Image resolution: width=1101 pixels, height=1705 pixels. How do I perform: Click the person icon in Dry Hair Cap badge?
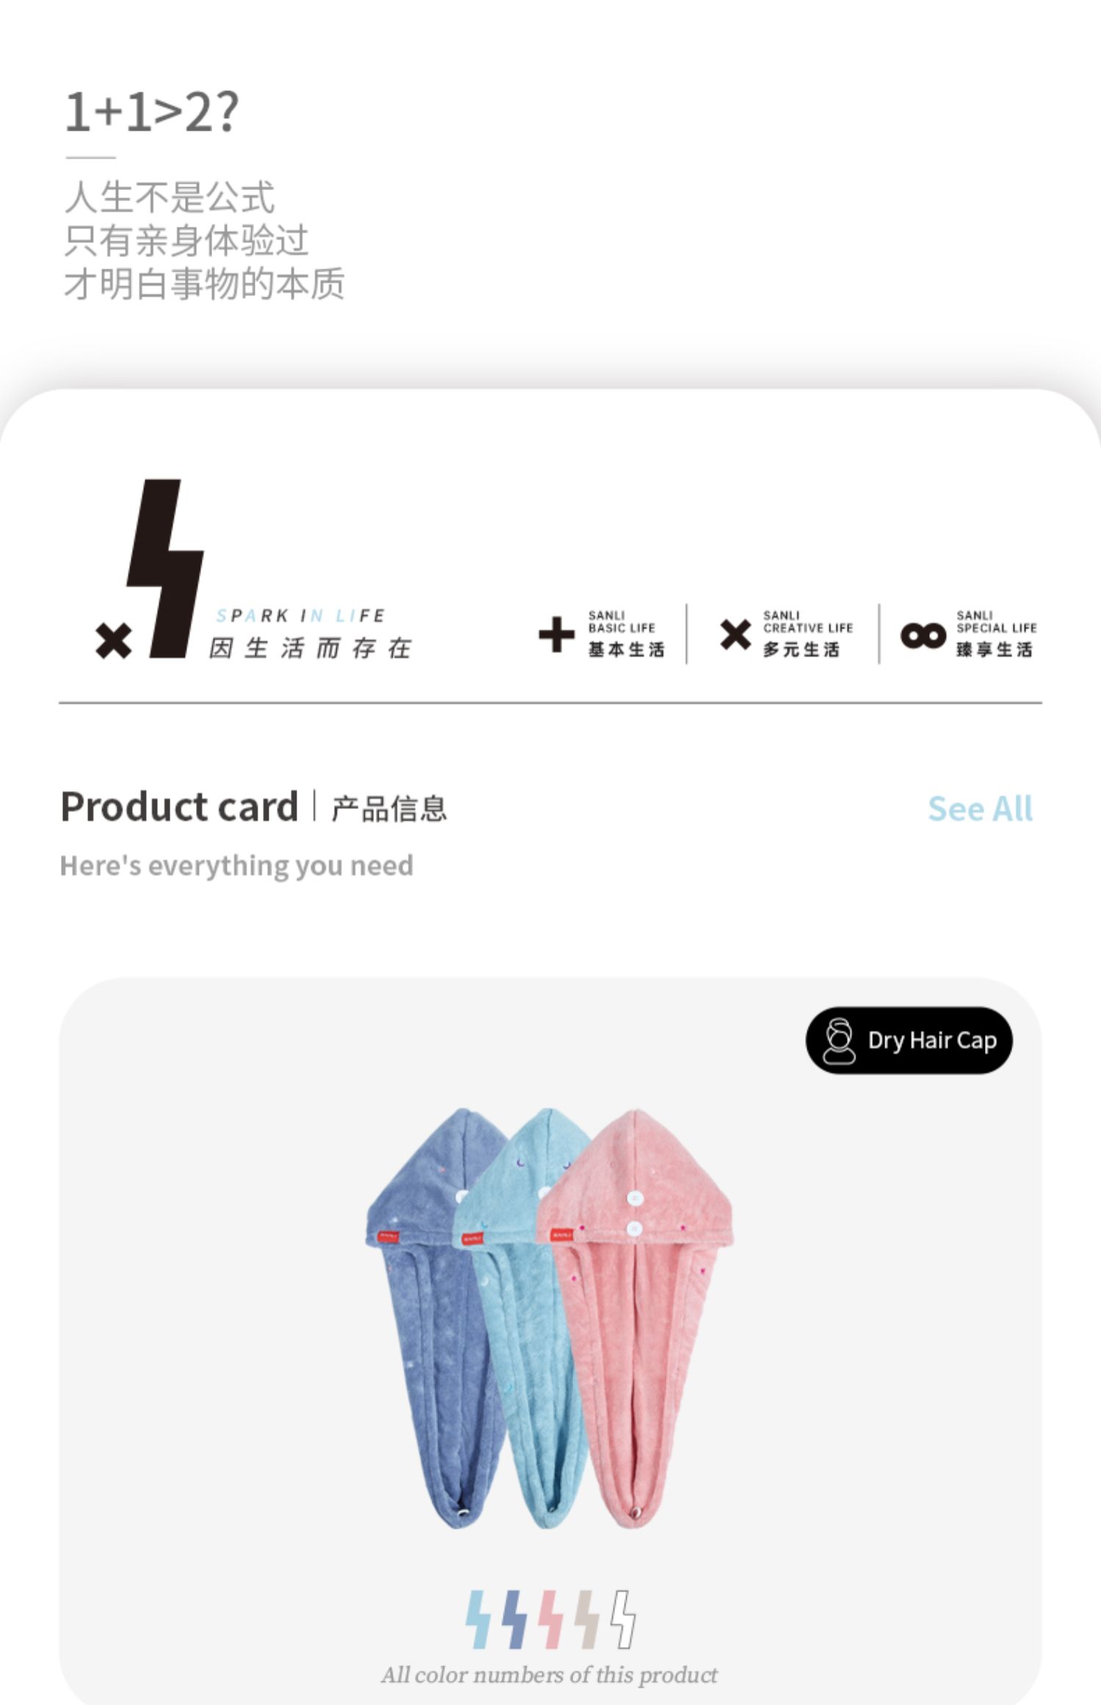tap(839, 1040)
